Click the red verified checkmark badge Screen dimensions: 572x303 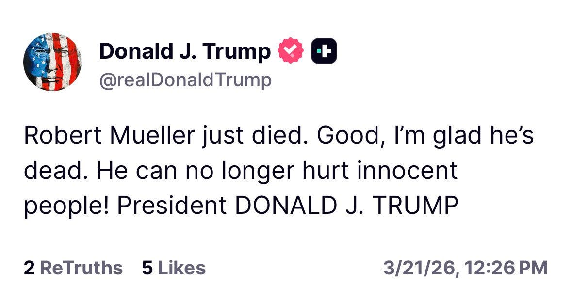click(x=291, y=50)
